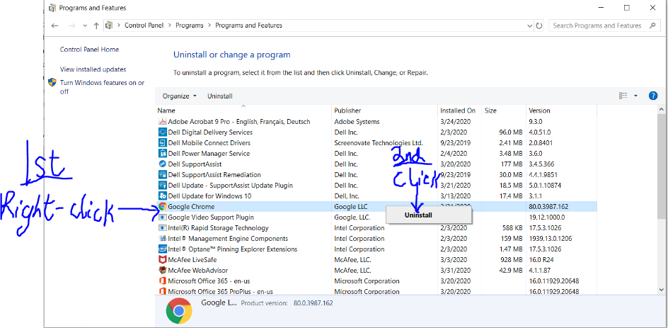Click the Dell Power Manager Service icon
Image resolution: width=668 pixels, height=328 pixels.
pyautogui.click(x=162, y=154)
